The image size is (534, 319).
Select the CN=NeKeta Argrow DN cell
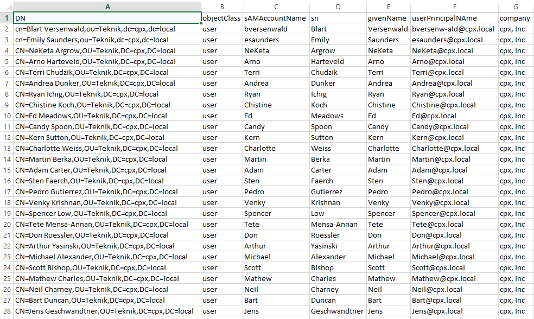107,51
